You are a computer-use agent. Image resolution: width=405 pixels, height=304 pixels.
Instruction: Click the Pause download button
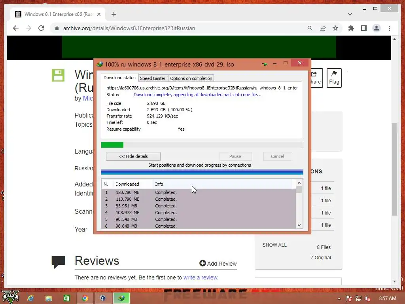(x=235, y=156)
